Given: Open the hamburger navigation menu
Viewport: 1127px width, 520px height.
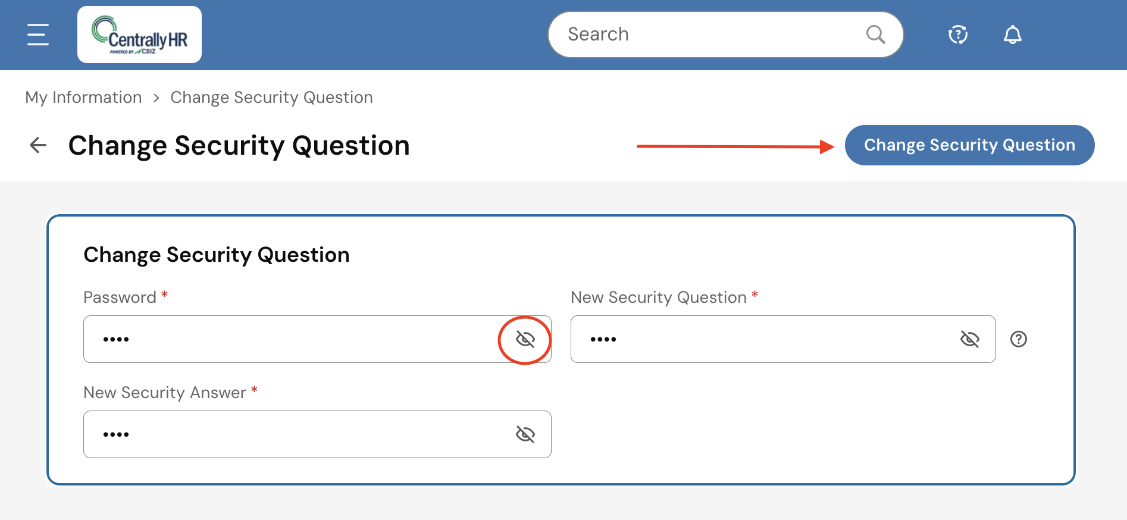Looking at the screenshot, I should pyautogui.click(x=38, y=35).
